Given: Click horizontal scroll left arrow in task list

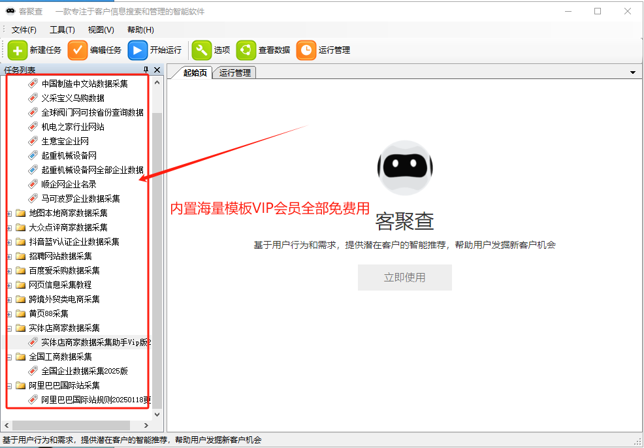Looking at the screenshot, I should click(7, 425).
